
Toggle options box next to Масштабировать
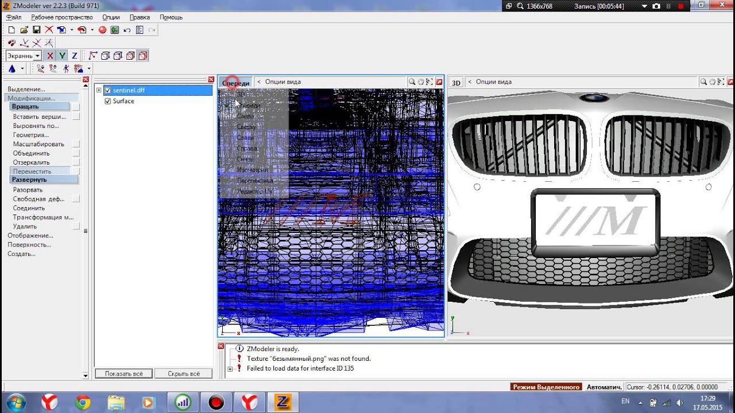tap(76, 144)
